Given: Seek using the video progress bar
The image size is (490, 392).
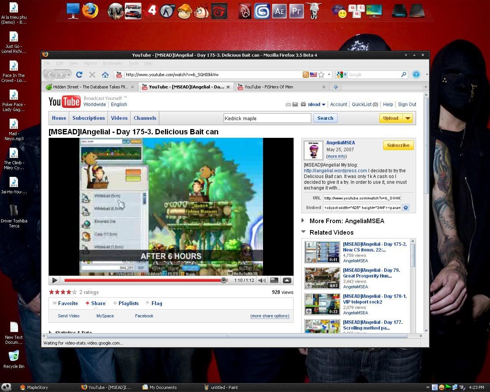Looking at the screenshot, I should pos(146,281).
